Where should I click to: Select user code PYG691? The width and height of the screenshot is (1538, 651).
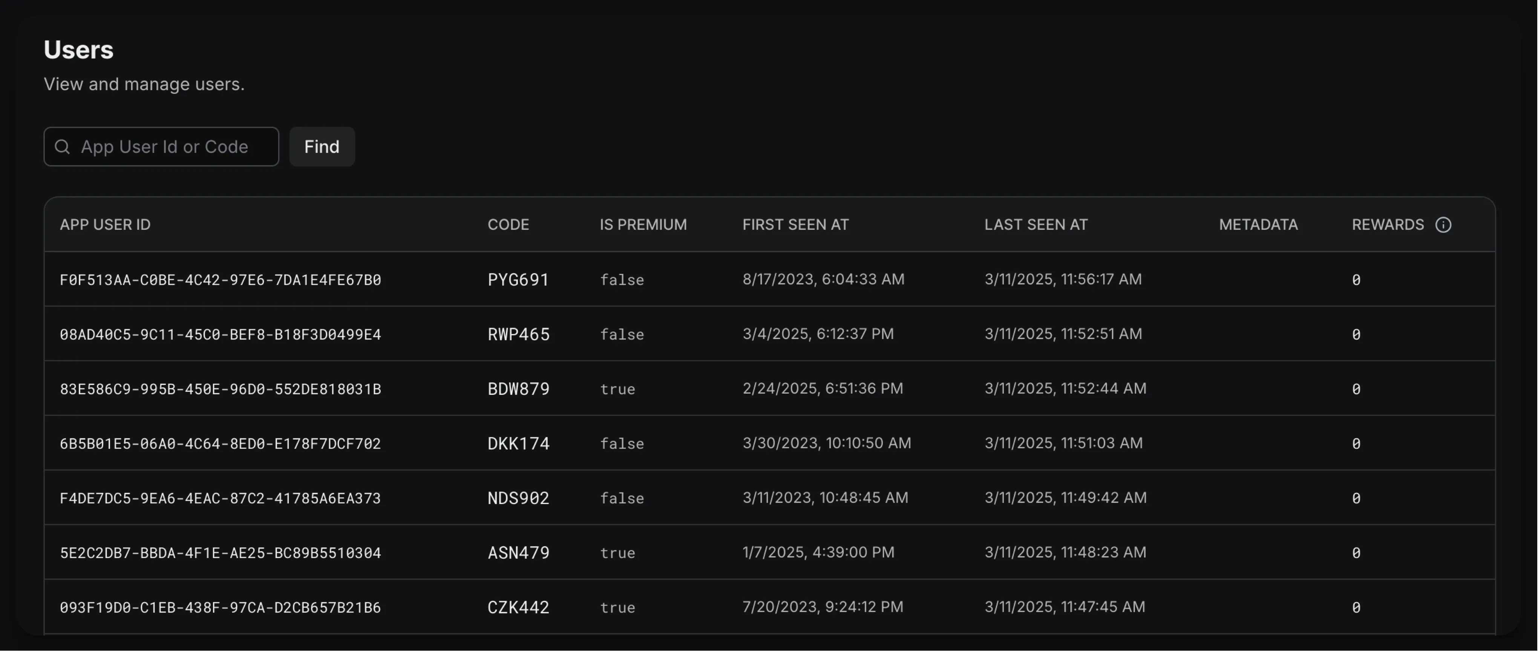[x=518, y=280]
